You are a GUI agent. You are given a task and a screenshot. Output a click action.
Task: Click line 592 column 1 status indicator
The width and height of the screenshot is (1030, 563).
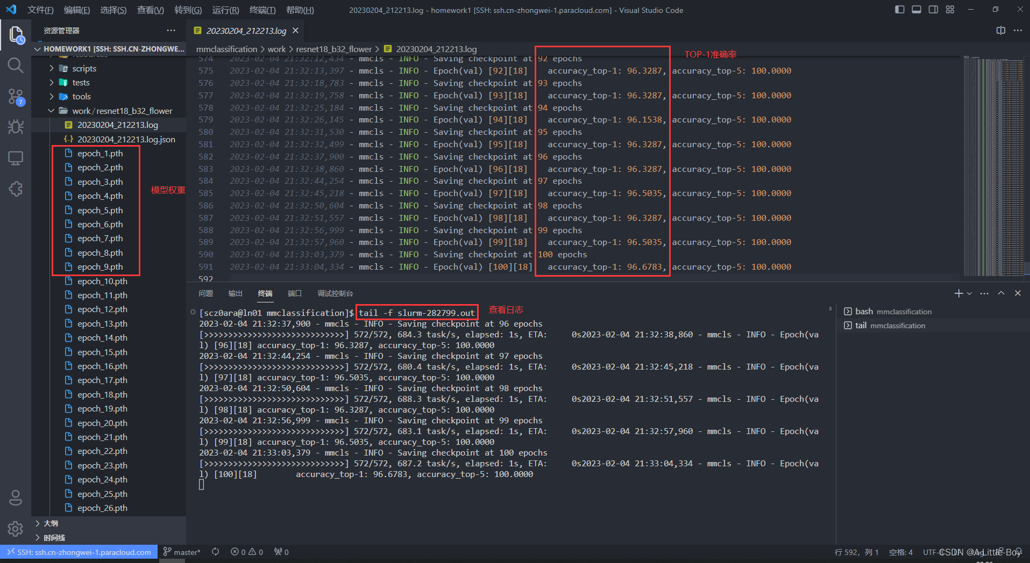point(856,552)
